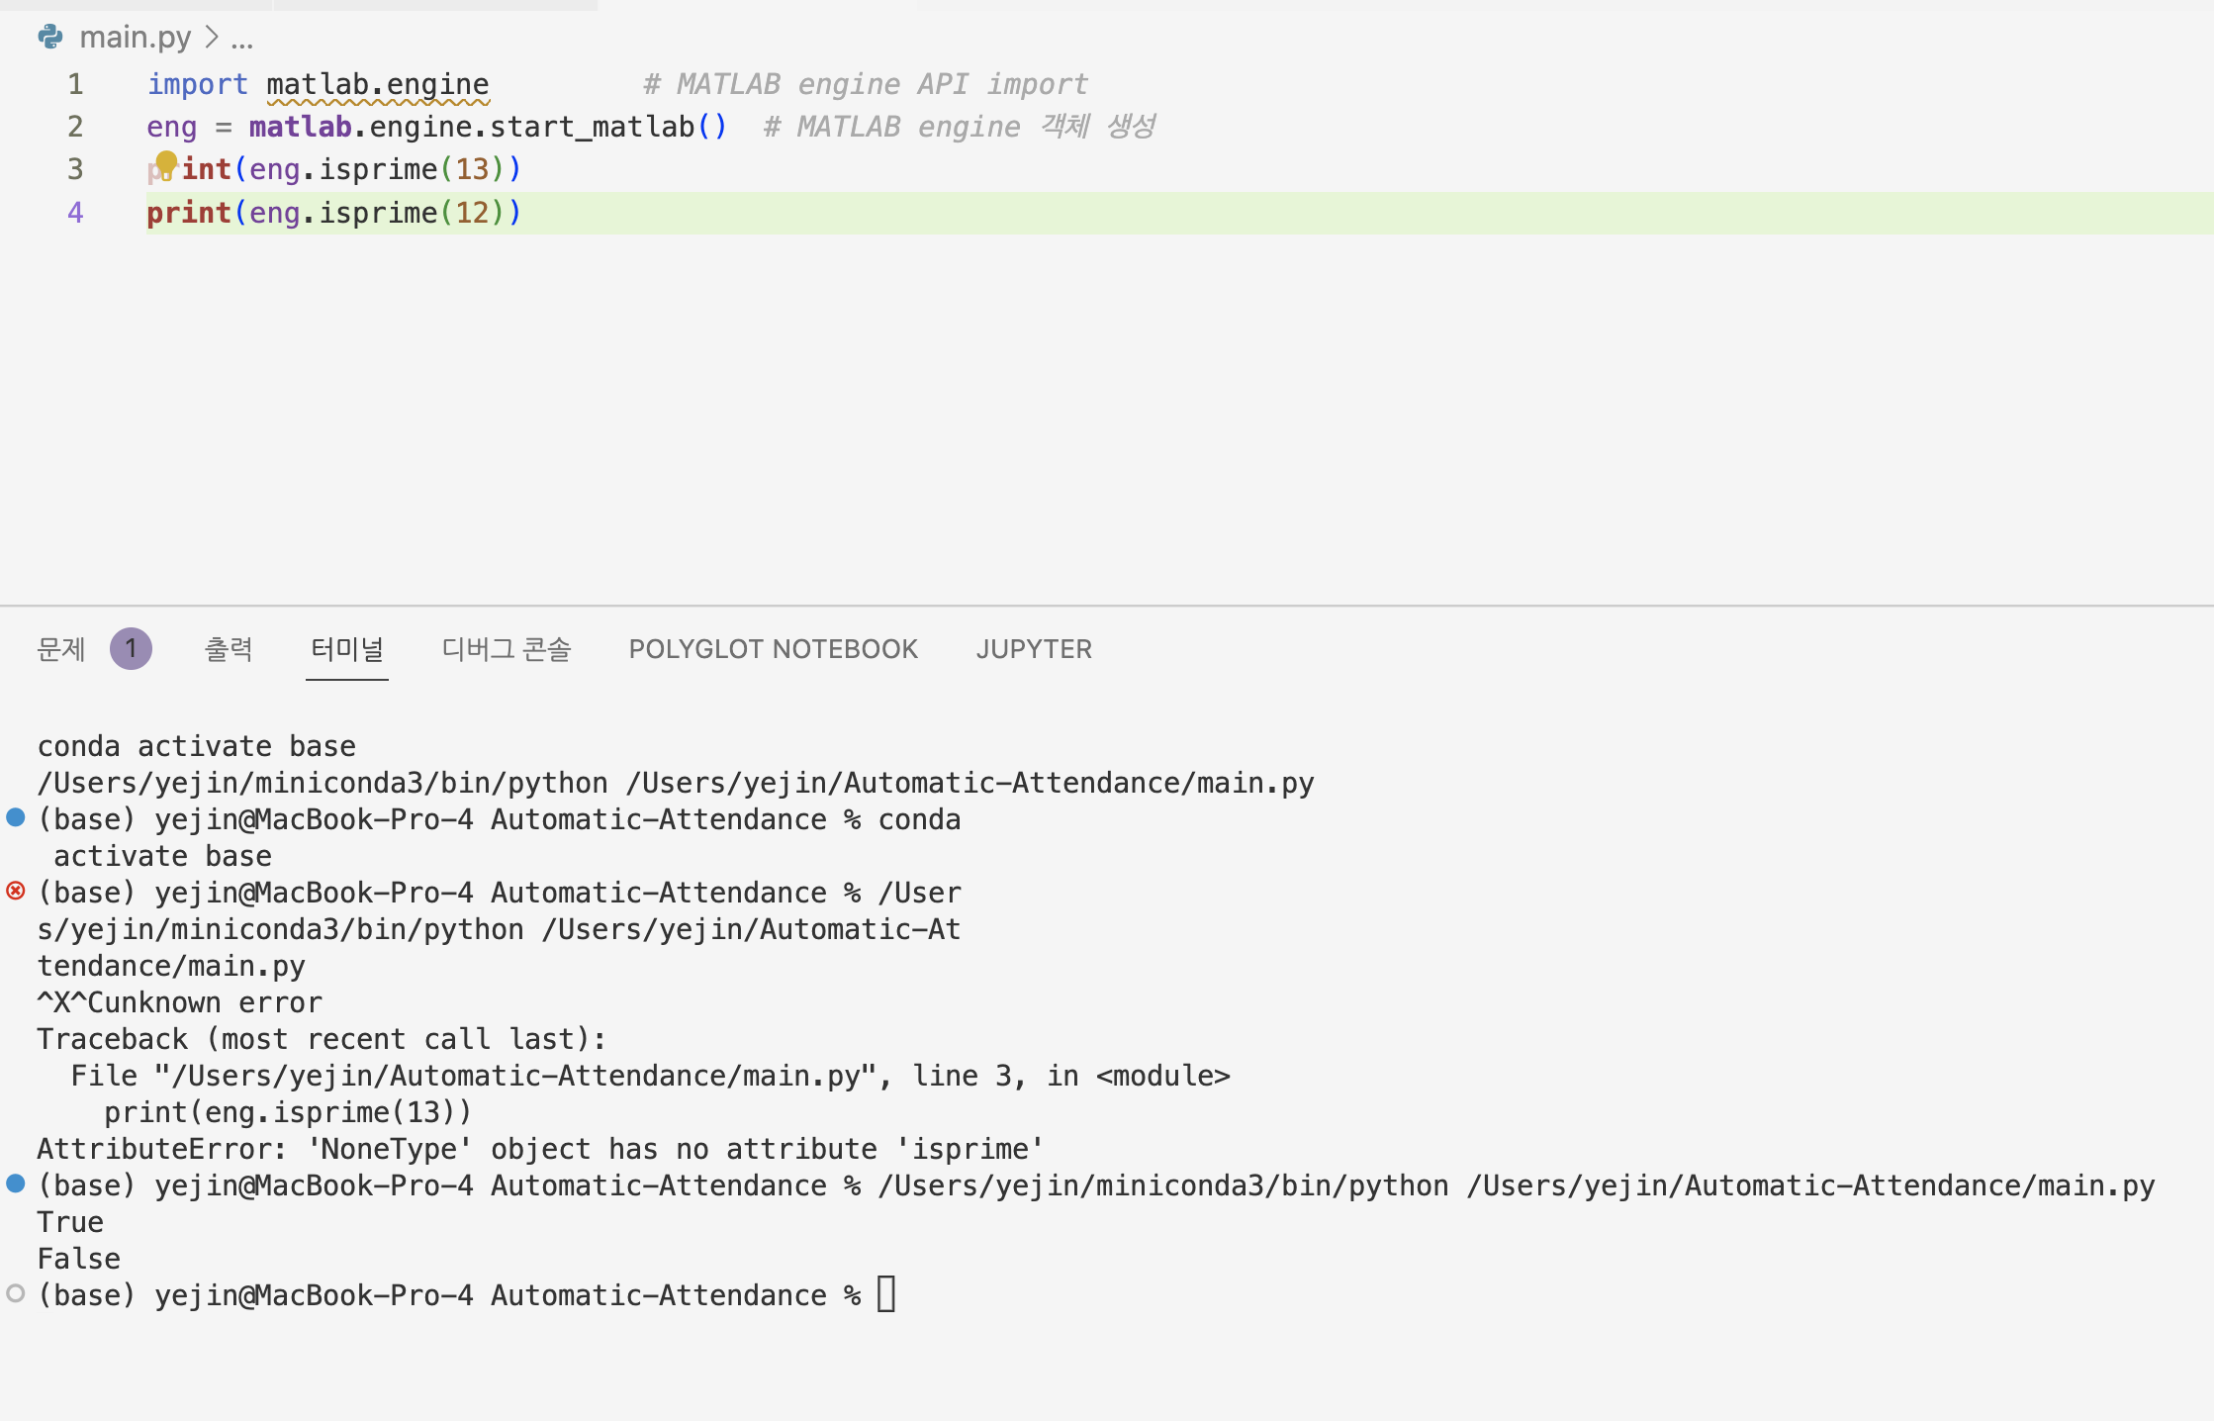
Task: Select the 터미널 terminal tab
Action: [x=346, y=649]
